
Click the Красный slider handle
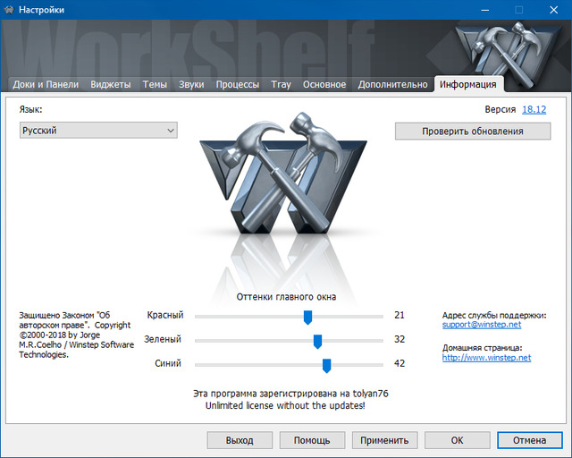(307, 316)
